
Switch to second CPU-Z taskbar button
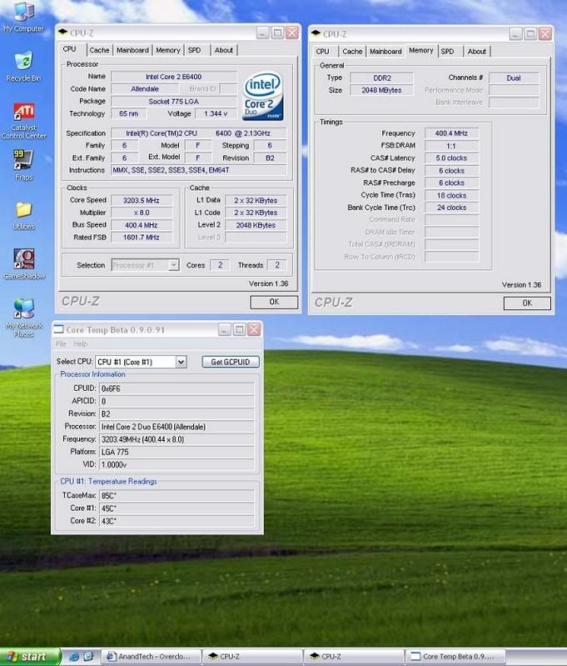354,657
